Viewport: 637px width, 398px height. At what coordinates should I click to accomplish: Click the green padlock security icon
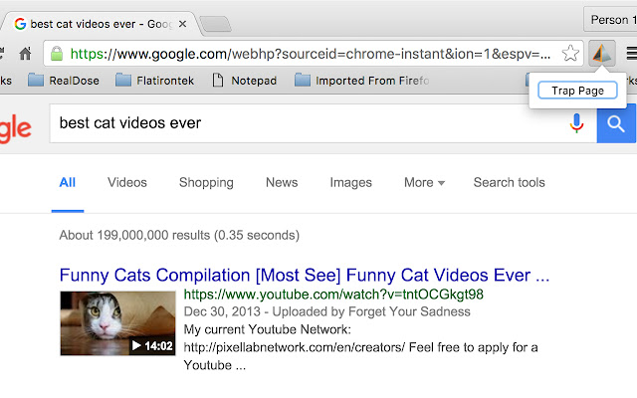point(57,53)
